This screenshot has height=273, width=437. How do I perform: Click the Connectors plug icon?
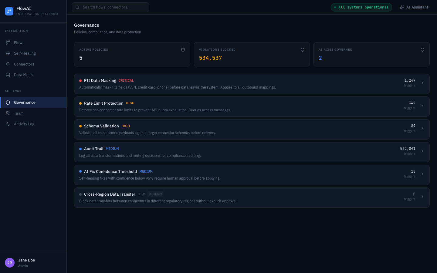tap(8, 64)
